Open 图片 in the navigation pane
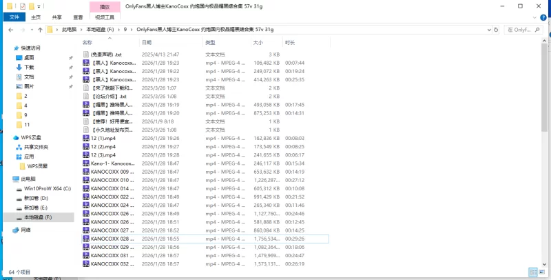This screenshot has width=551, height=280. coord(29,86)
